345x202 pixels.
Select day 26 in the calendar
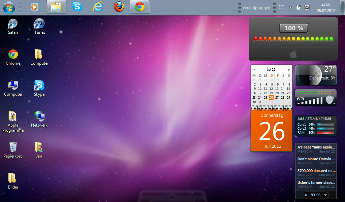pos(271,97)
